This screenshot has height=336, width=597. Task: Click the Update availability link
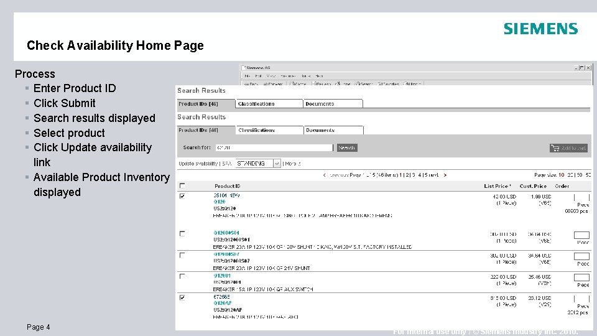tap(198, 164)
